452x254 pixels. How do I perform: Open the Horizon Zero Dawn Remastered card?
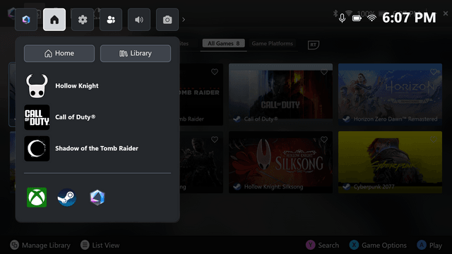click(390, 95)
